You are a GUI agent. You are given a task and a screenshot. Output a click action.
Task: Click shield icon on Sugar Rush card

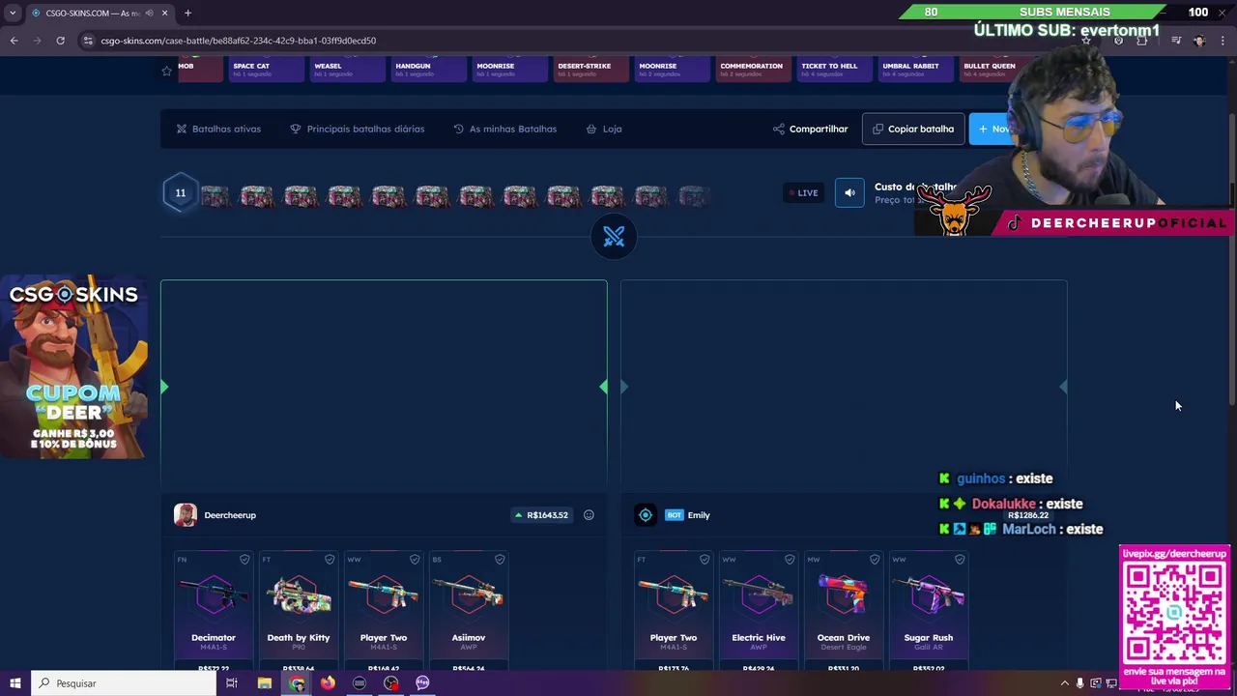click(x=960, y=559)
